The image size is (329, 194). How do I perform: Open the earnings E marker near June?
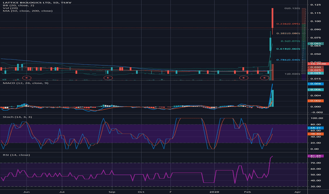coord(26,78)
